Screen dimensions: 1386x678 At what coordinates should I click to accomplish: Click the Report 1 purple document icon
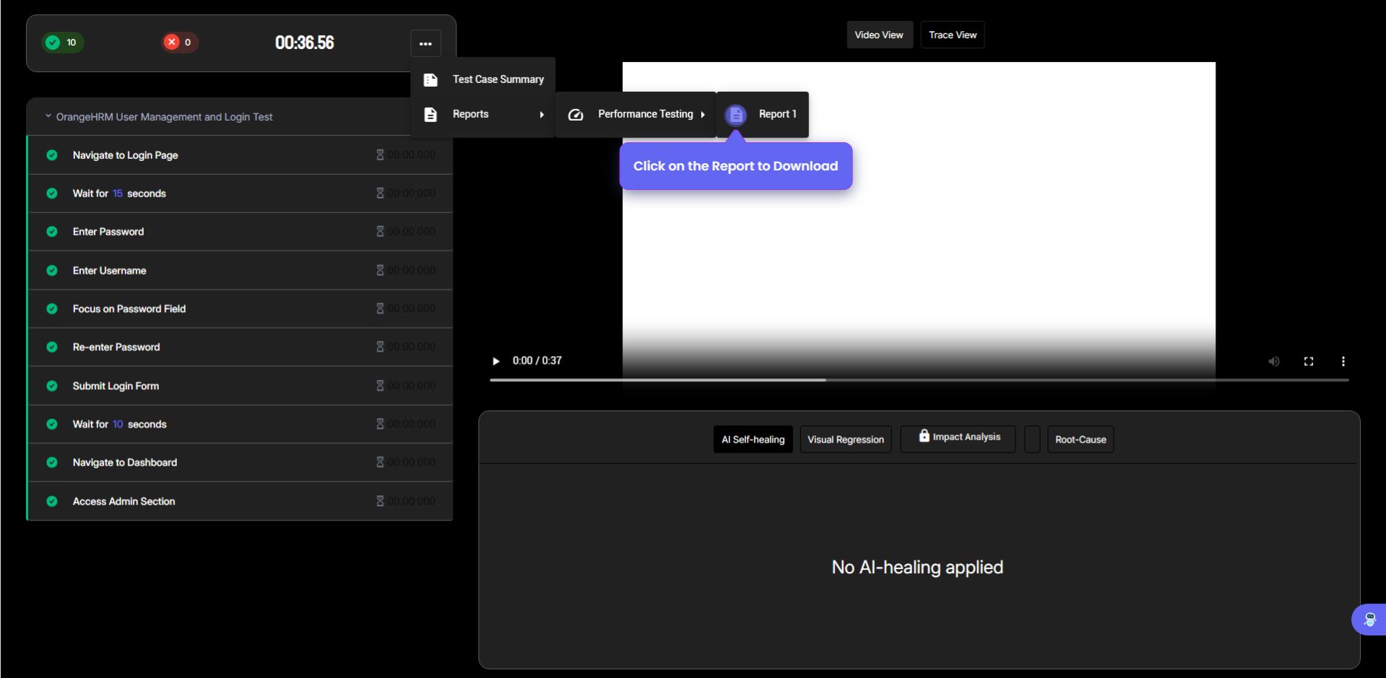(735, 115)
